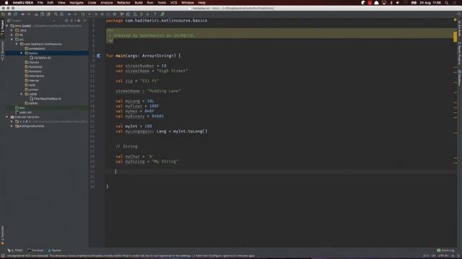The width and height of the screenshot is (462, 259).
Task: Open the Project view selector dropdown
Action: point(54,21)
